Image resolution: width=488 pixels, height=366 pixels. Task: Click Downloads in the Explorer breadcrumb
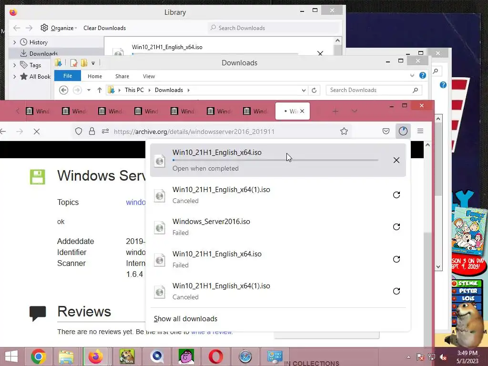point(169,90)
